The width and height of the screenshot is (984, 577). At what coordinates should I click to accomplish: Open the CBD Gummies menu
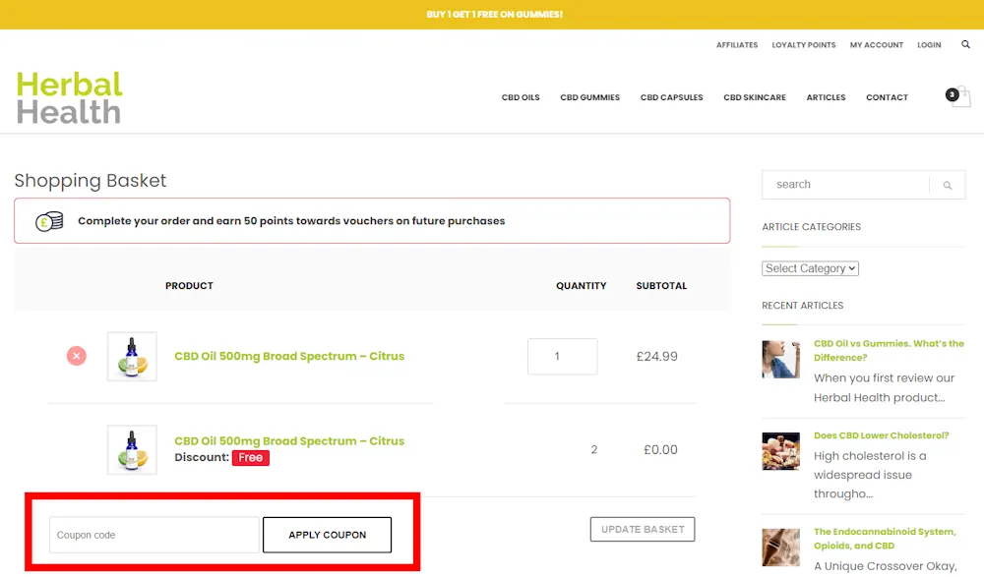(589, 97)
